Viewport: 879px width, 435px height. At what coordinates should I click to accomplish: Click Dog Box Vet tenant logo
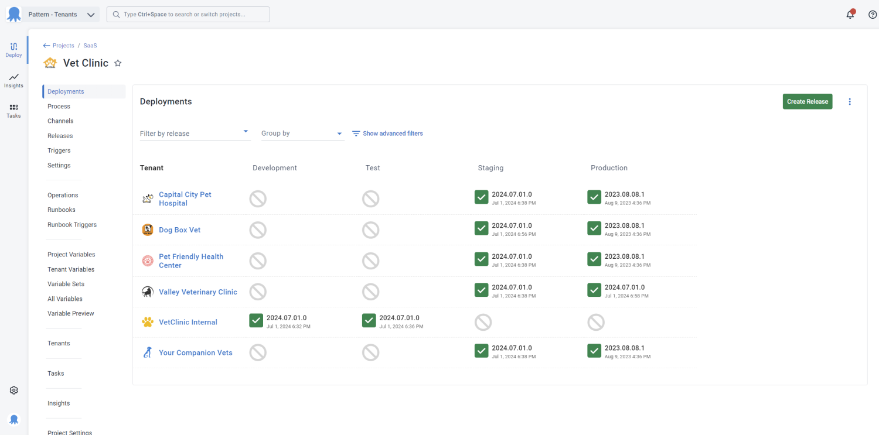(x=148, y=230)
